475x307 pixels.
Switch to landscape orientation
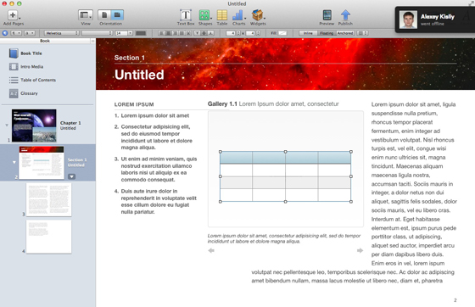point(117,14)
